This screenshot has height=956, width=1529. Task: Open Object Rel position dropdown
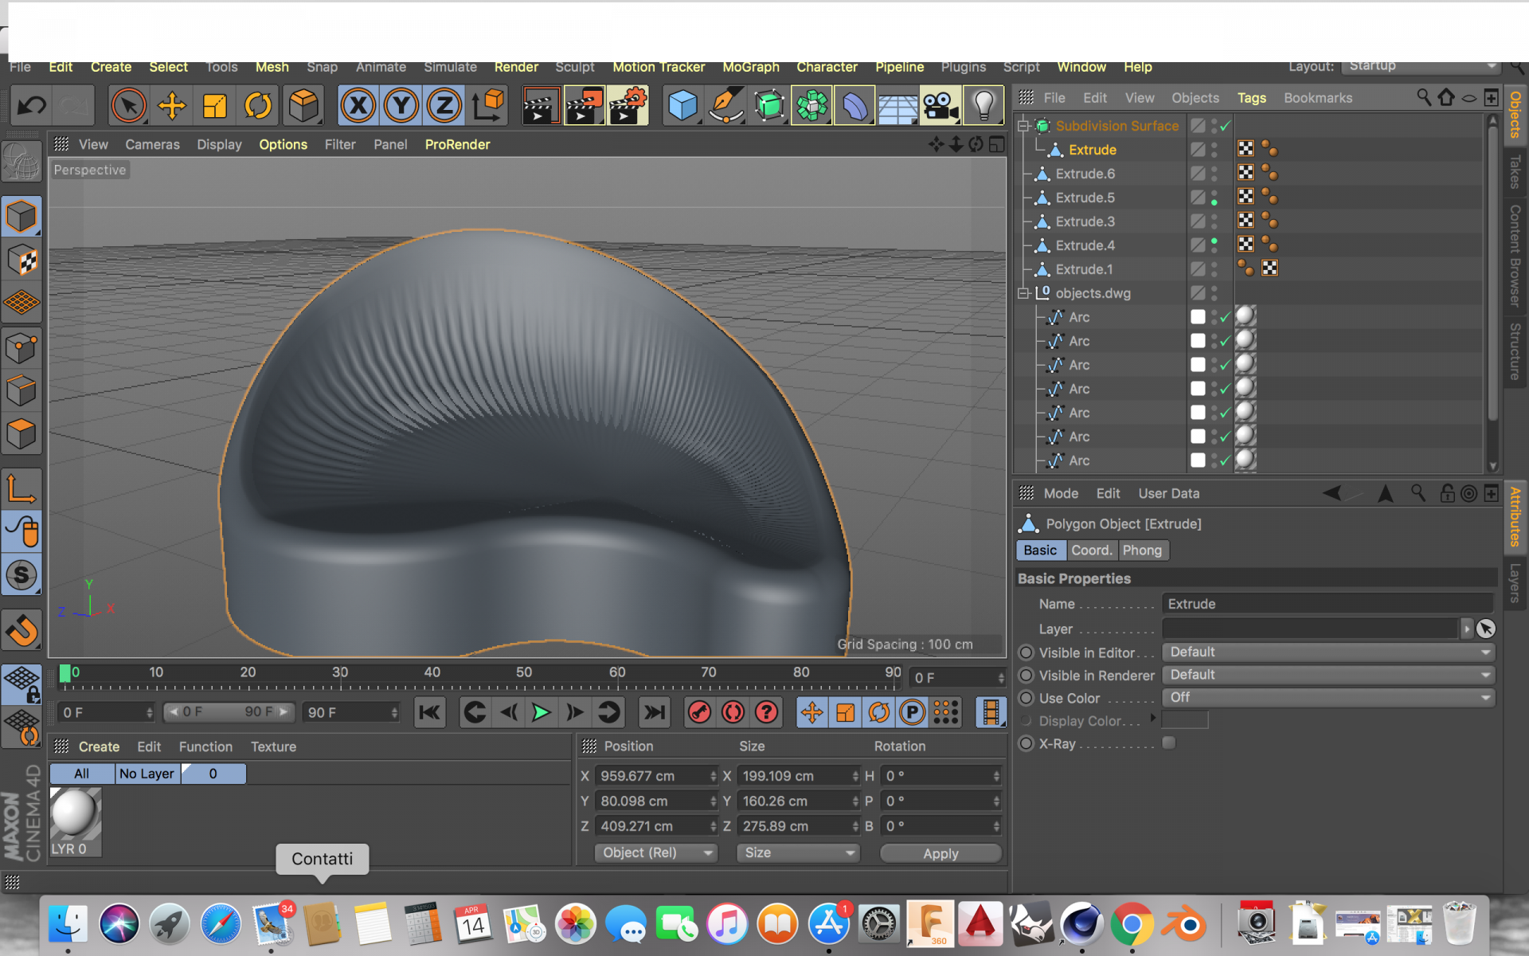coord(654,852)
